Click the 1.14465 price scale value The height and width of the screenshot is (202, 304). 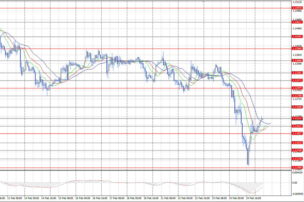(x=297, y=29)
